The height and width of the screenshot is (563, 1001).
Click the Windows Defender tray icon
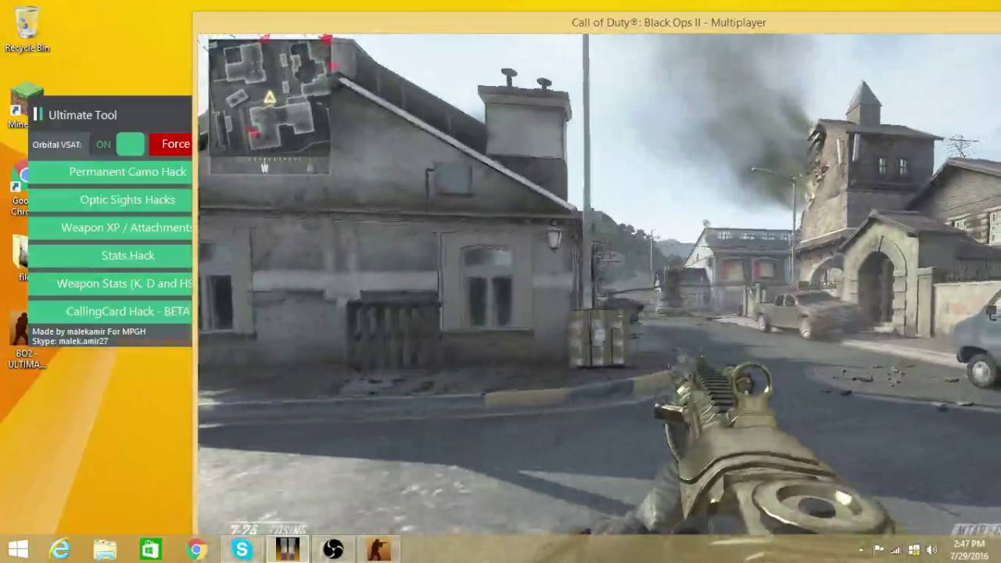(x=913, y=550)
